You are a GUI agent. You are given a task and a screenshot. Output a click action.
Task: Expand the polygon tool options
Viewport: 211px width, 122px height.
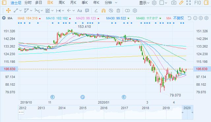tap(31, 10)
